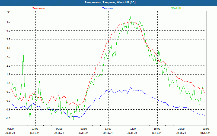Image resolution: width=217 pixels, height=136 pixels.
Task: Click the 12:00 time axis label
Action: [x=108, y=129]
